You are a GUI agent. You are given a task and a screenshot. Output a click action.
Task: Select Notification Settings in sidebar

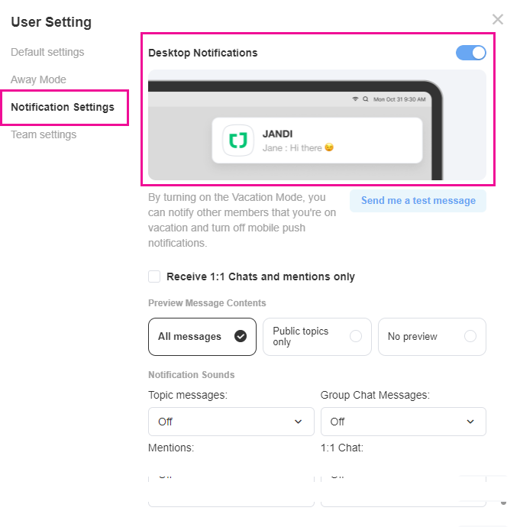point(63,107)
